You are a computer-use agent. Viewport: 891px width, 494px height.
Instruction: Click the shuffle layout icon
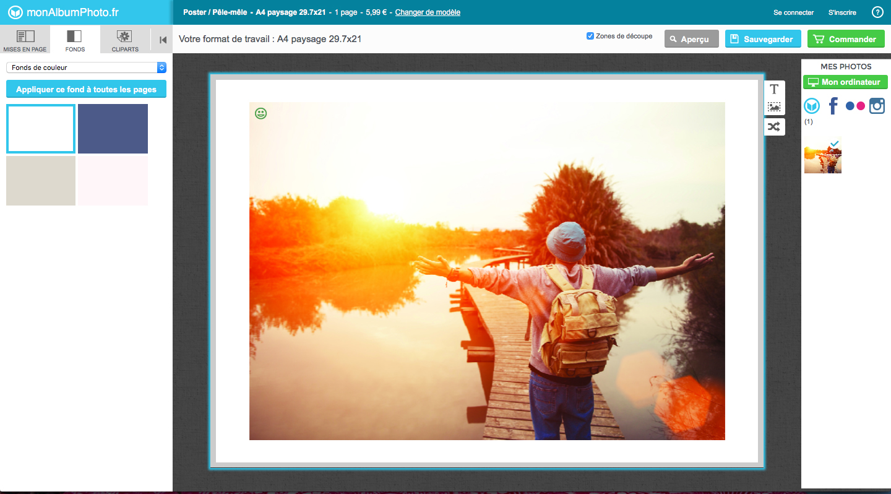[774, 127]
